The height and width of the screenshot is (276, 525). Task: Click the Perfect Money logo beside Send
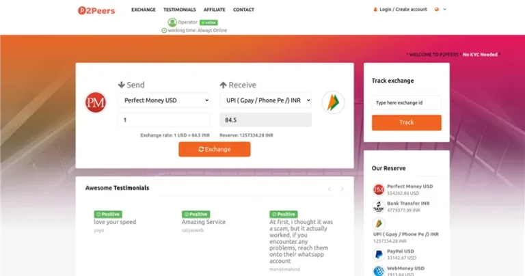click(95, 102)
